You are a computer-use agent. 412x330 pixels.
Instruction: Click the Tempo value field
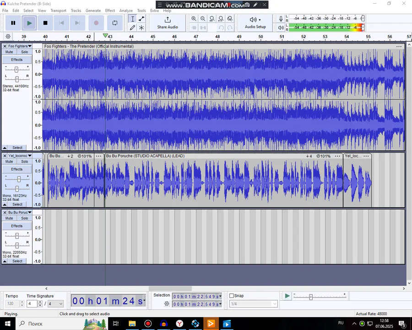point(12,304)
